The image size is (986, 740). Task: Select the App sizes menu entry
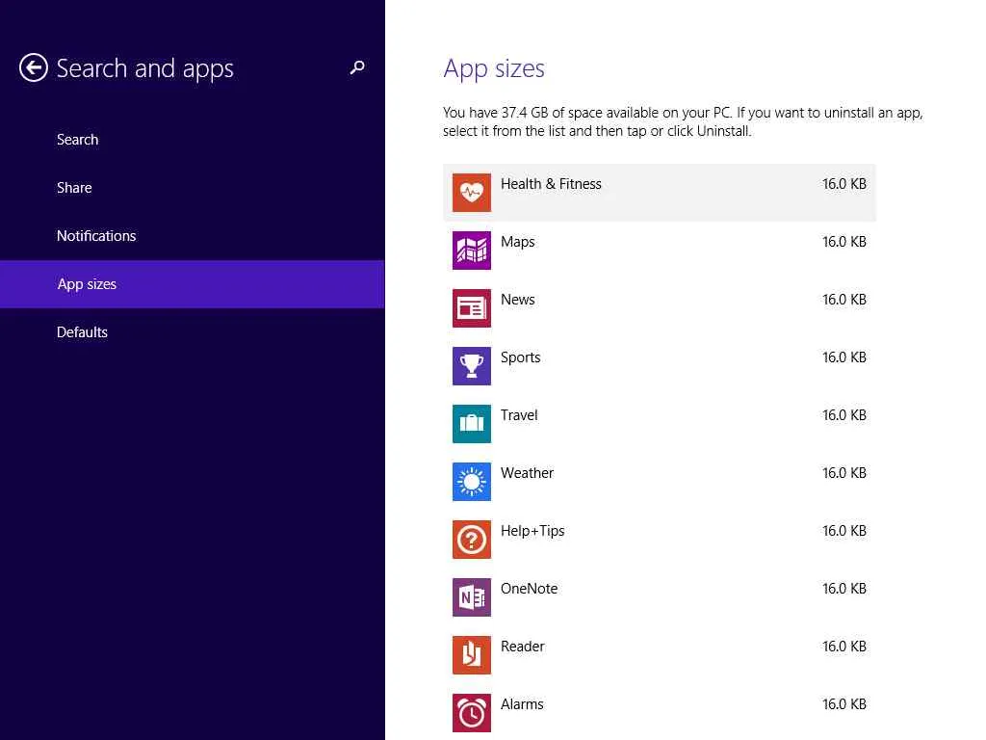pyautogui.click(x=193, y=284)
